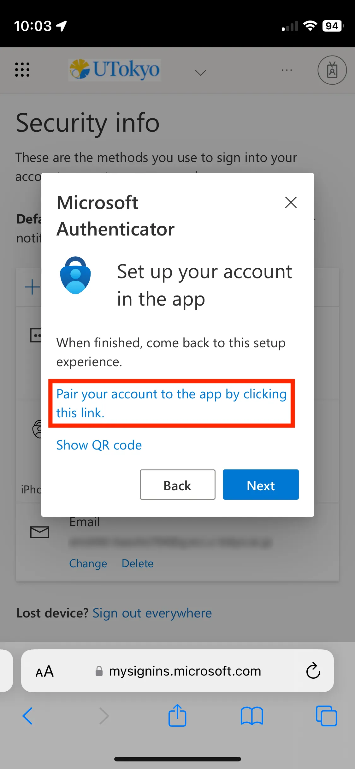The width and height of the screenshot is (355, 769).
Task: Click Delete under Email method
Action: [x=138, y=563]
